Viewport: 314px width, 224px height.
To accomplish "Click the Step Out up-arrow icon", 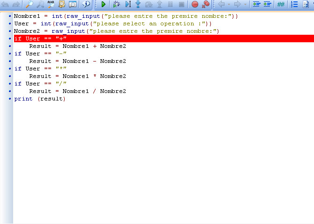I will pyautogui.click(x=159, y=4).
